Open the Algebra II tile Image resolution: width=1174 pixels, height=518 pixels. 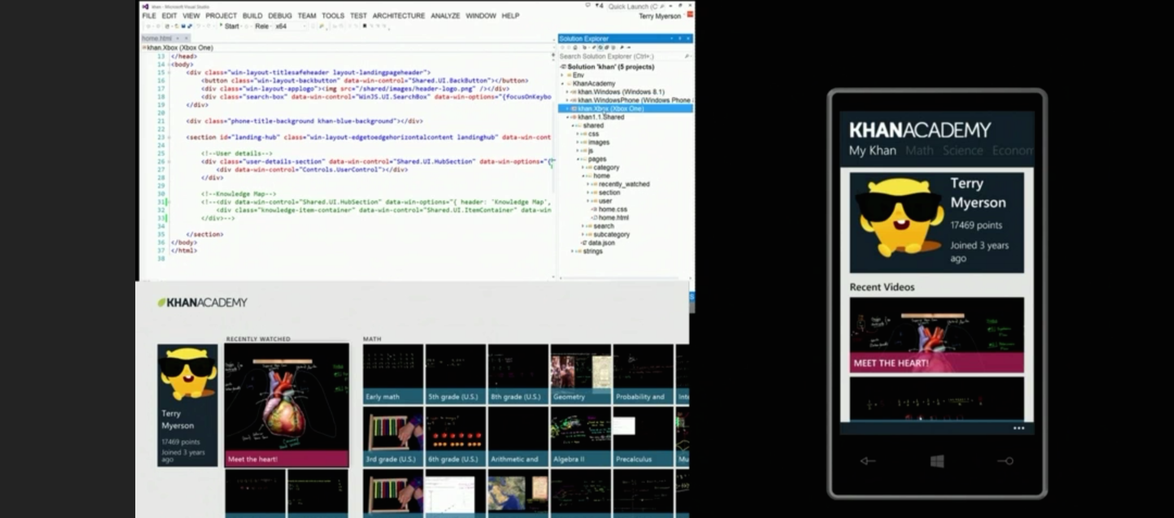coord(580,436)
